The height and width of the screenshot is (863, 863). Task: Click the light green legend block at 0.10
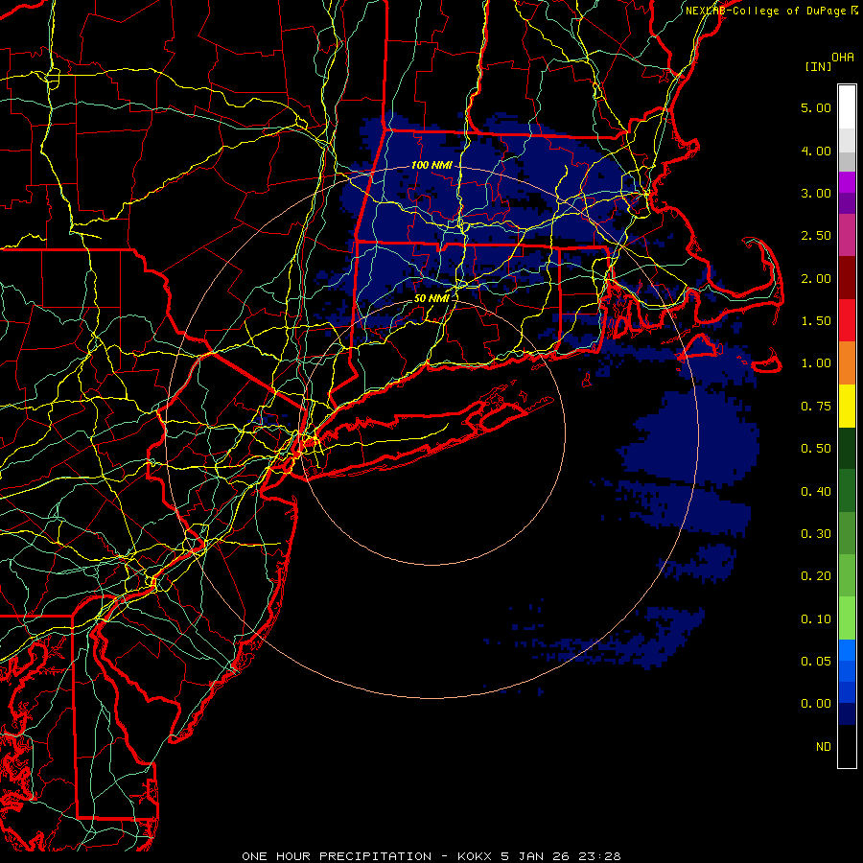[x=847, y=618]
